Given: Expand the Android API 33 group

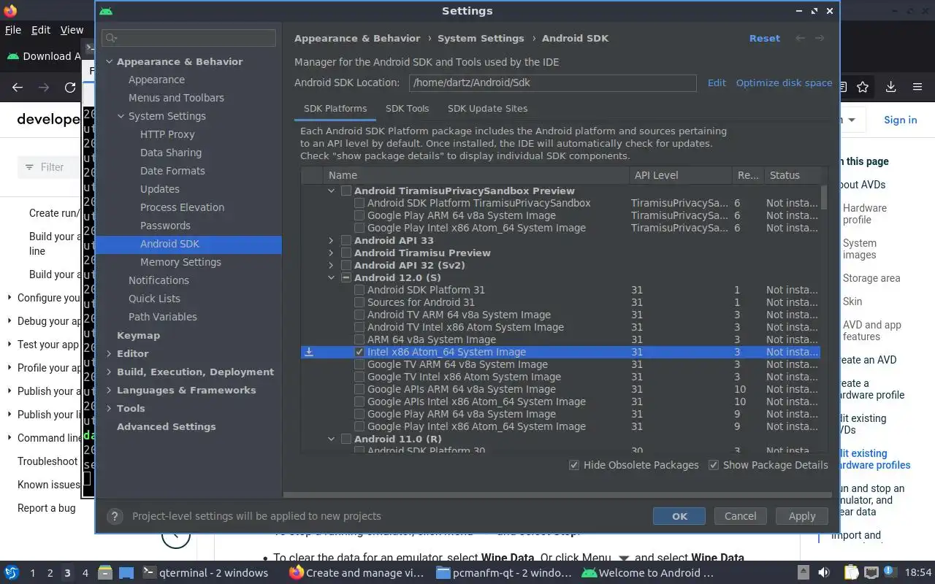Looking at the screenshot, I should 331,240.
